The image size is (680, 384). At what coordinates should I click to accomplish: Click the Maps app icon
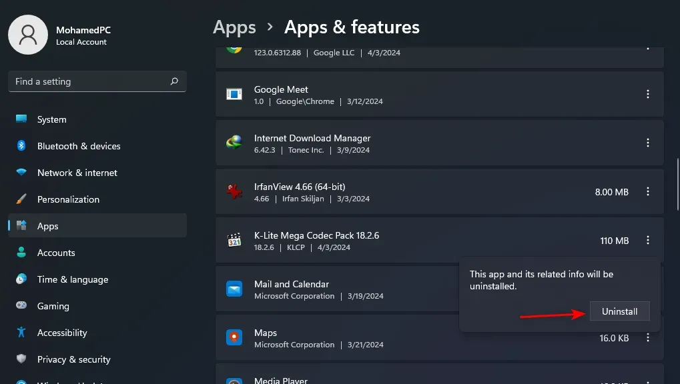tap(234, 337)
